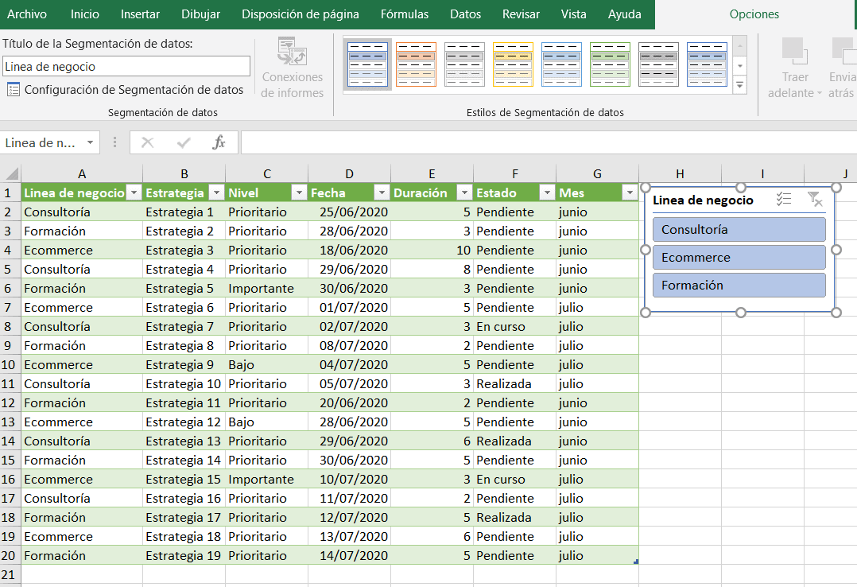The width and height of the screenshot is (857, 587).
Task: Open the Name Box dropdown
Action: (90, 143)
